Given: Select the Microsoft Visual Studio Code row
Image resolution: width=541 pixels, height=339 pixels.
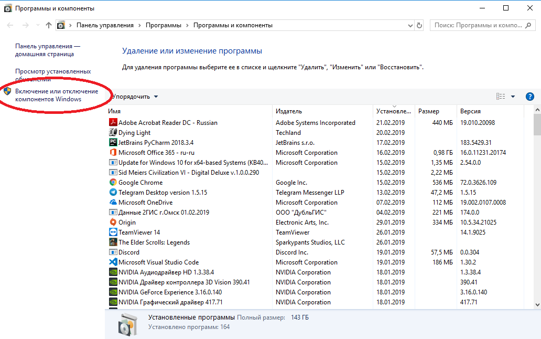Looking at the screenshot, I should [x=316, y=262].
